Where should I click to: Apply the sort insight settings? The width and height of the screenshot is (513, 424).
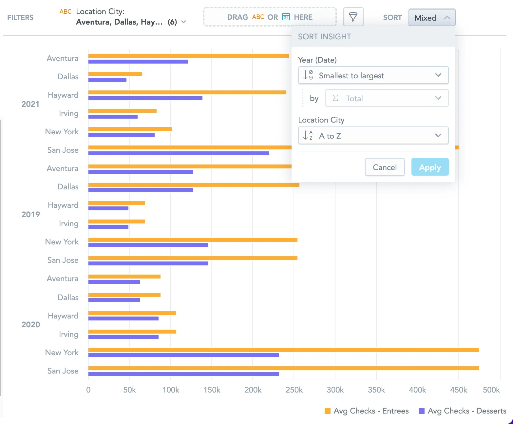tap(430, 167)
